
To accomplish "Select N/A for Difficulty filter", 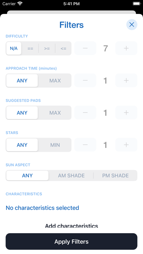I will click(14, 49).
